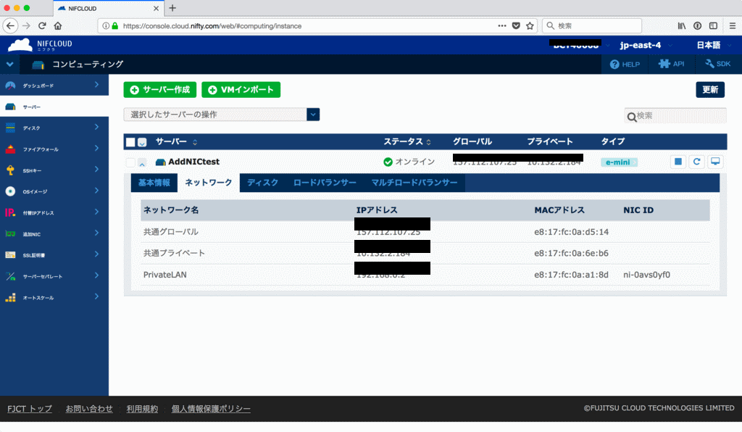Restart the AddNICtest server with reload icon
Image resolution: width=742 pixels, height=432 pixels.
(x=696, y=162)
